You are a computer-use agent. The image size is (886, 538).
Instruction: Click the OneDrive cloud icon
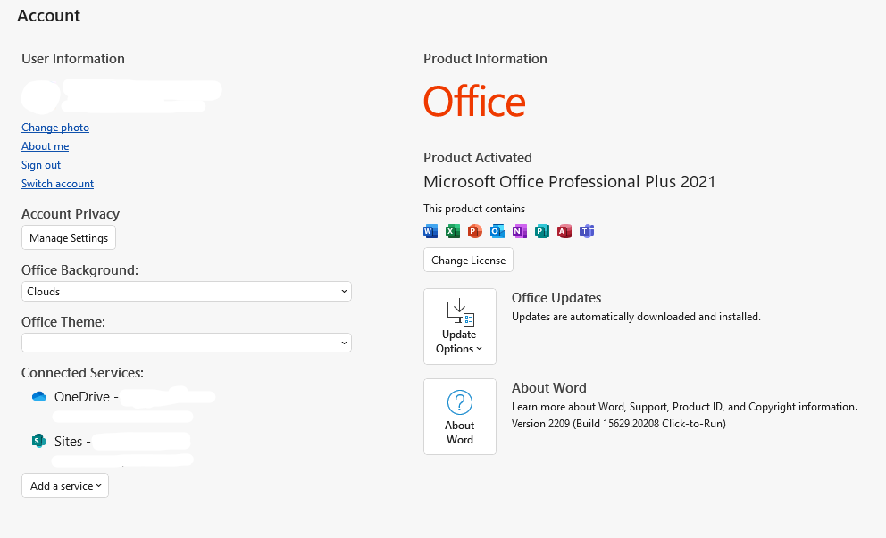click(x=39, y=396)
